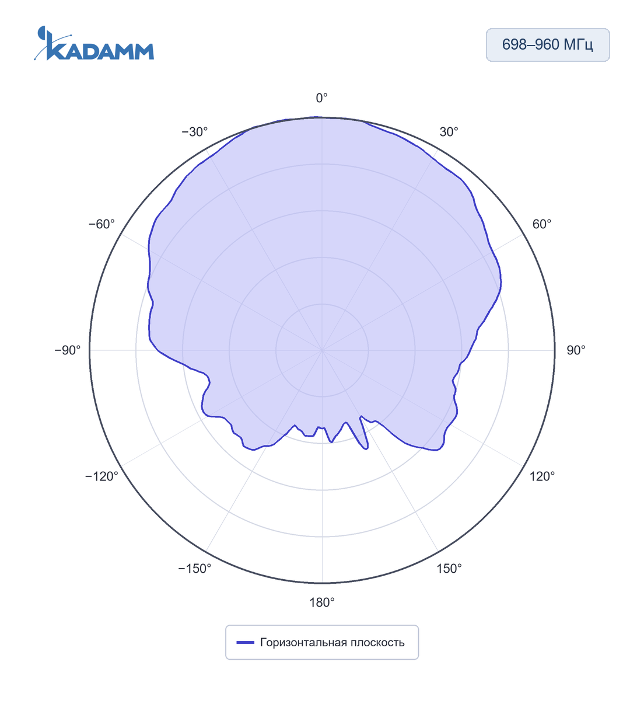Click the −150° angle label

point(195,569)
